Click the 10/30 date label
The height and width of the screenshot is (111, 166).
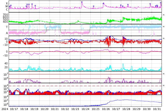(x=147, y=109)
